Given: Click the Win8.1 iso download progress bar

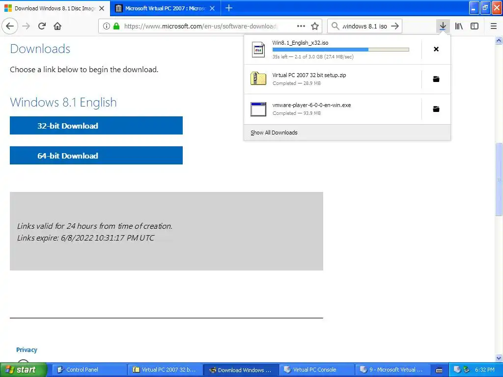Looking at the screenshot, I should tap(340, 50).
